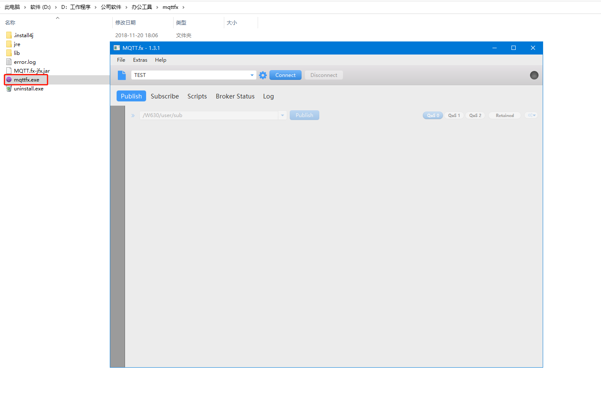The height and width of the screenshot is (396, 601).
Task: Click the /W630/user/sub topic input field
Action: click(209, 115)
